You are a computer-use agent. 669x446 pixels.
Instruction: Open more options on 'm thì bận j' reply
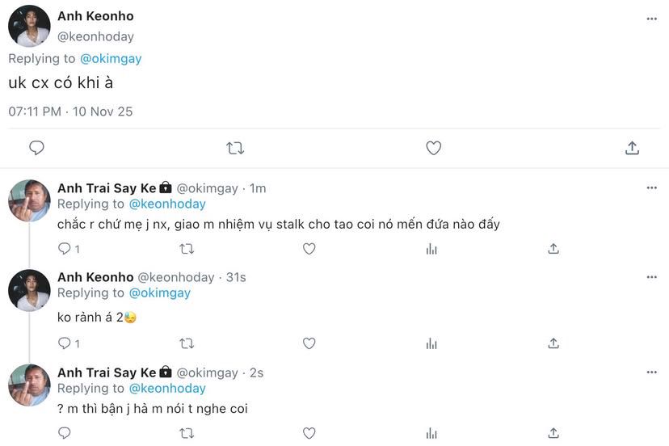[651, 372]
